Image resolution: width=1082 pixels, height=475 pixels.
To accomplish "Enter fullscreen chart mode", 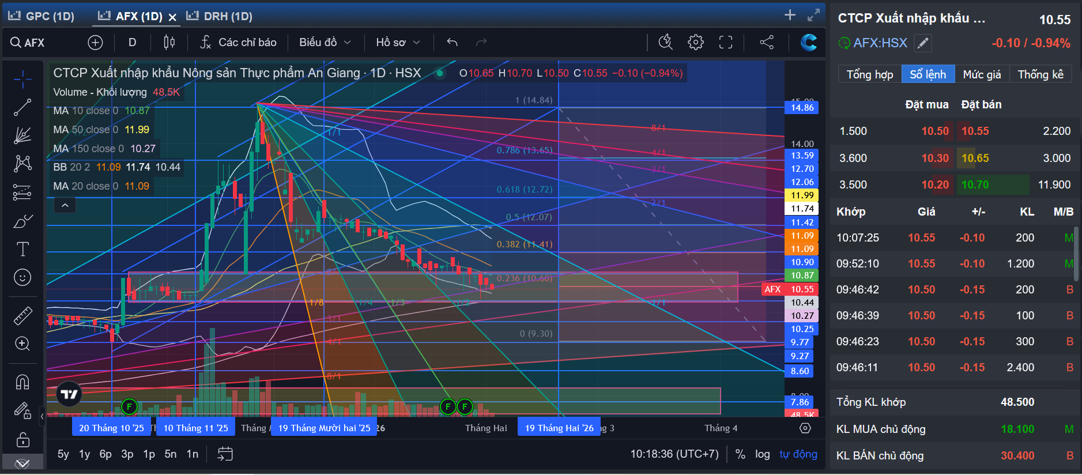I will tap(726, 42).
